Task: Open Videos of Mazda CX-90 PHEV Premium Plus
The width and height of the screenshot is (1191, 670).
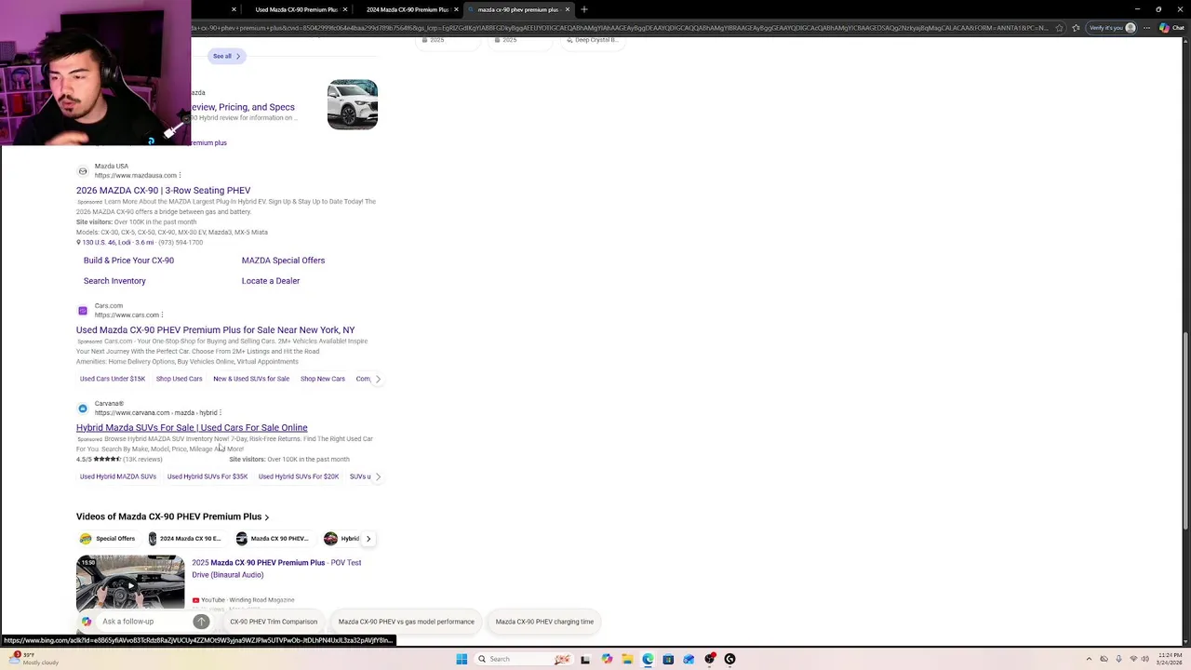Action: click(x=172, y=516)
